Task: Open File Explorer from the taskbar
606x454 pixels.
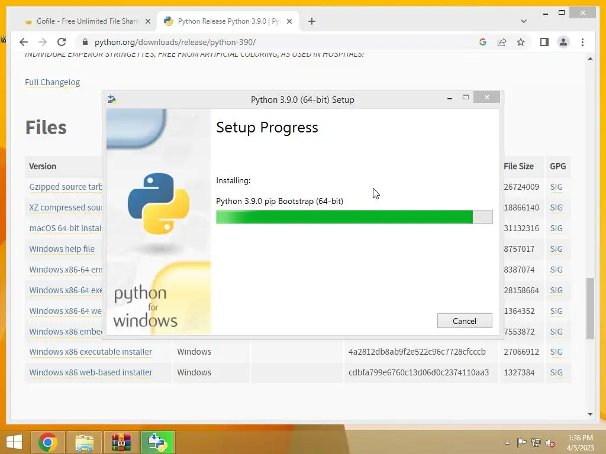Action: pyautogui.click(x=84, y=442)
